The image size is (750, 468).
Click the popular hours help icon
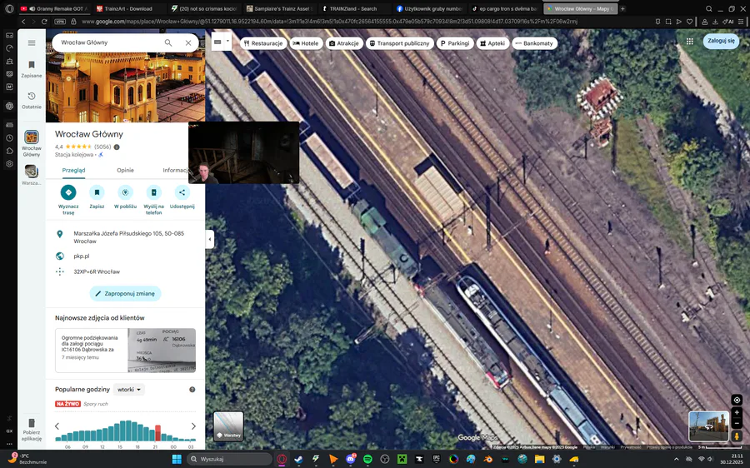click(x=192, y=390)
